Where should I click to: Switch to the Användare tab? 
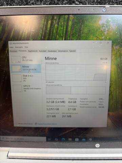[x=52, y=51]
